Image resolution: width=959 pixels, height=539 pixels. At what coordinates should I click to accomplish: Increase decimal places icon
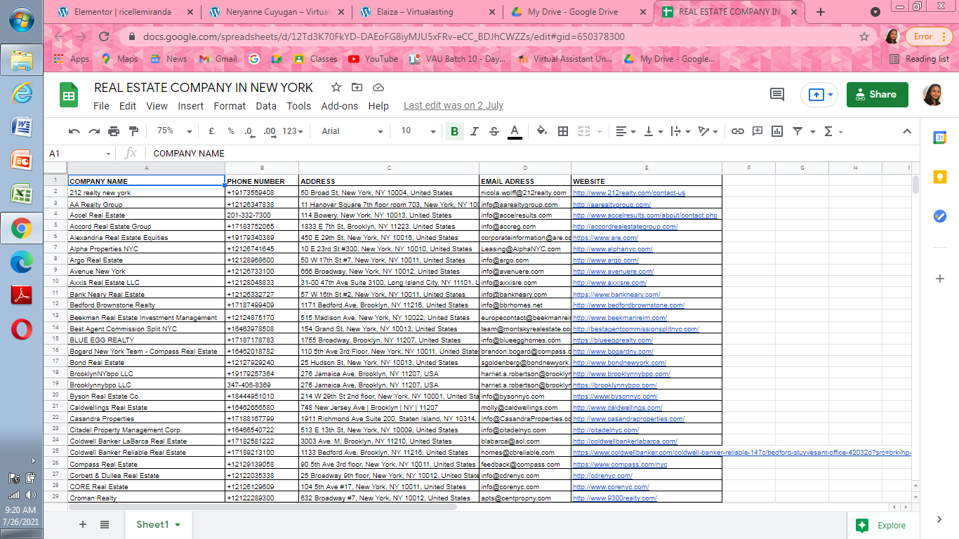pos(269,131)
